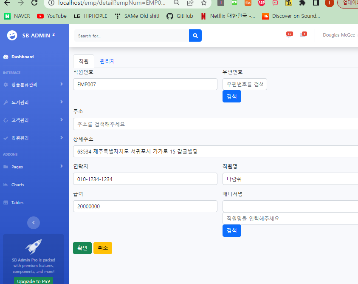The width and height of the screenshot is (358, 284).
Task: Click the browser back arrow
Action: pyautogui.click(x=7, y=3)
